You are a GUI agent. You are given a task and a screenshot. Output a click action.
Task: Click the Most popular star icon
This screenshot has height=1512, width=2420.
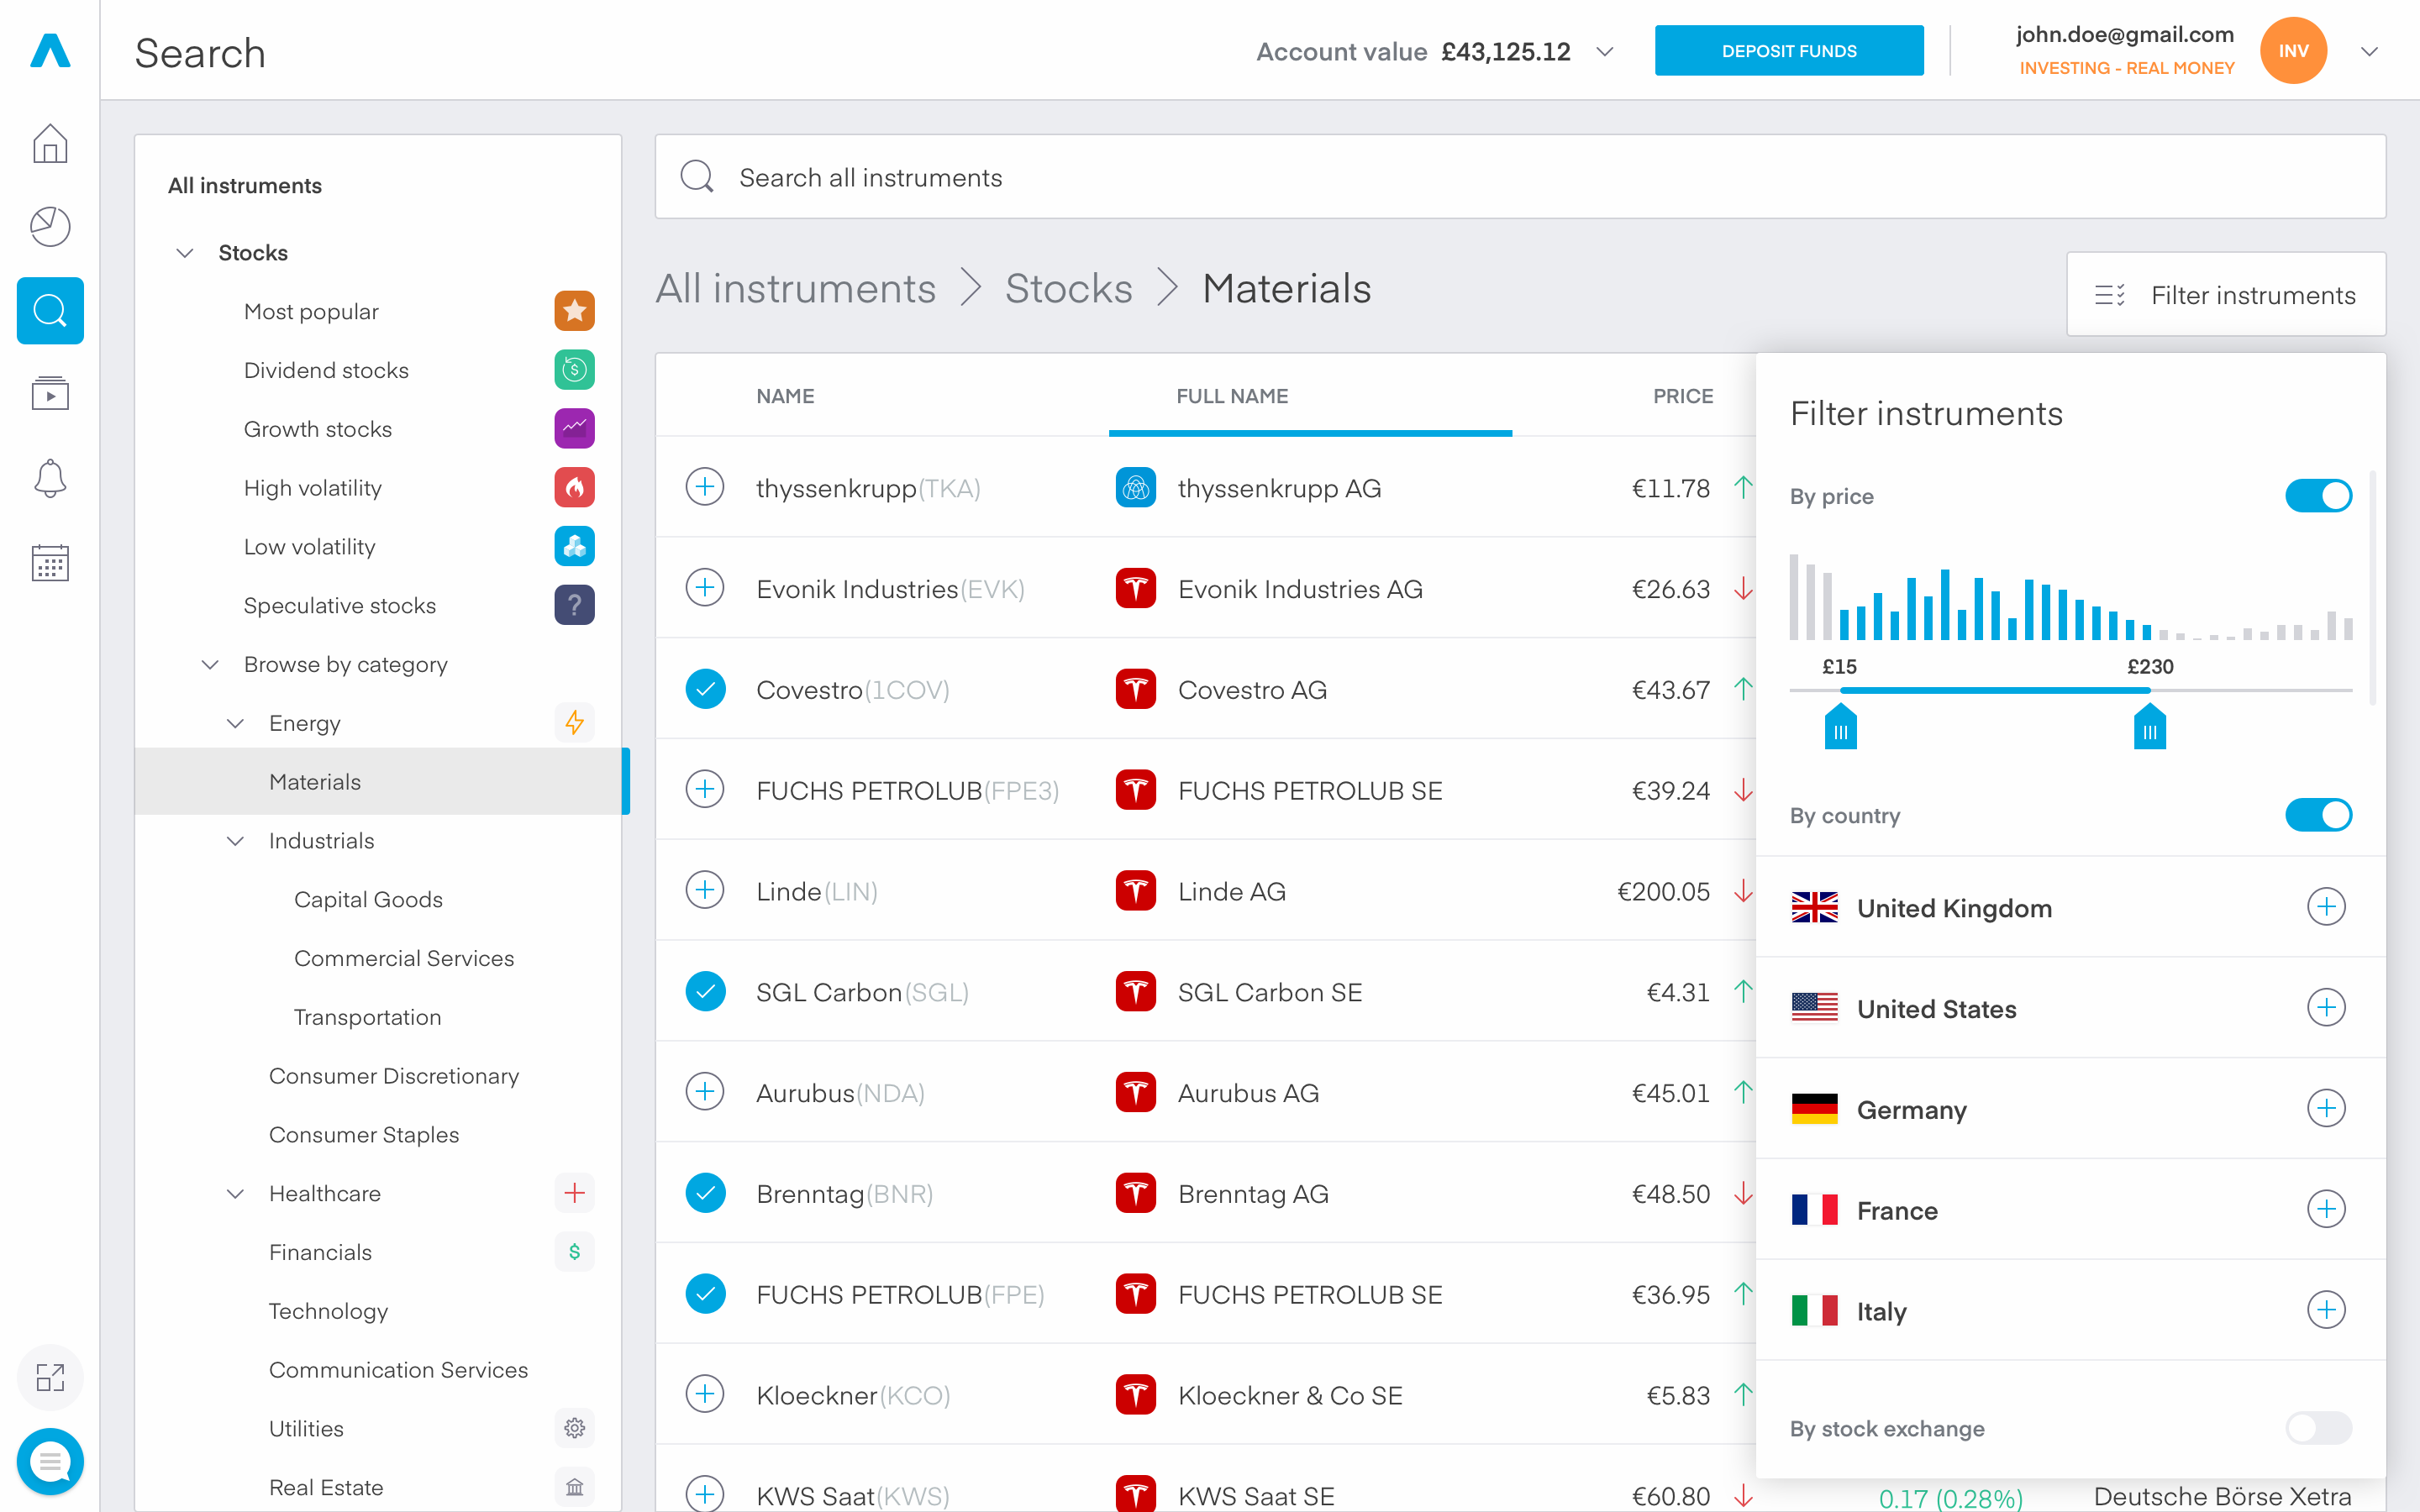pyautogui.click(x=574, y=311)
